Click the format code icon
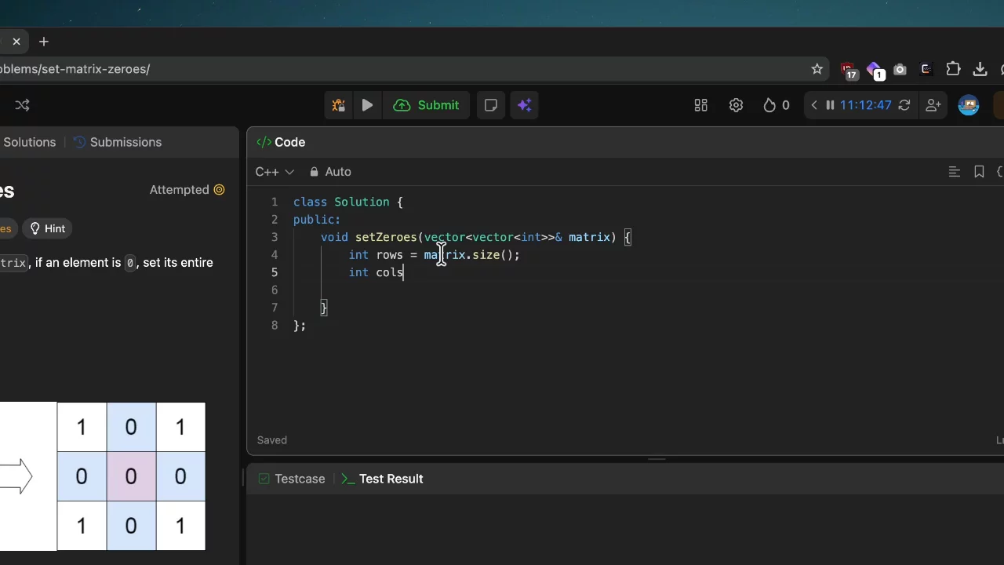 (x=955, y=172)
